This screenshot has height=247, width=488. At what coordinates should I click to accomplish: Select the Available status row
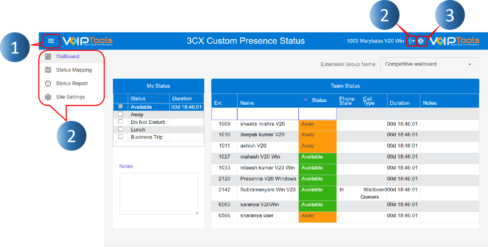(141, 107)
